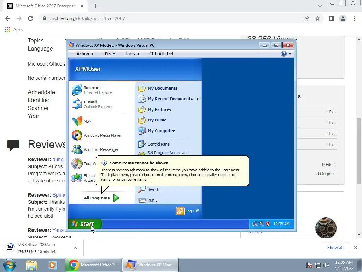The width and height of the screenshot is (362, 272).
Task: Click the host volume speaker tray icon
Action: [x=326, y=265]
